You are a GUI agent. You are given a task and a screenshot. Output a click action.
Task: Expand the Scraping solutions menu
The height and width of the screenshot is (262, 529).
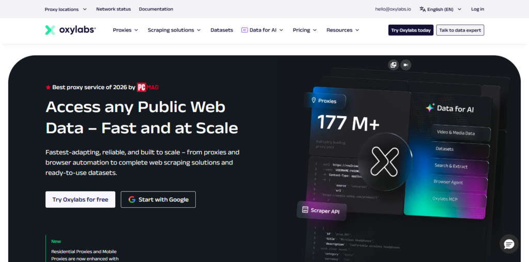click(174, 30)
